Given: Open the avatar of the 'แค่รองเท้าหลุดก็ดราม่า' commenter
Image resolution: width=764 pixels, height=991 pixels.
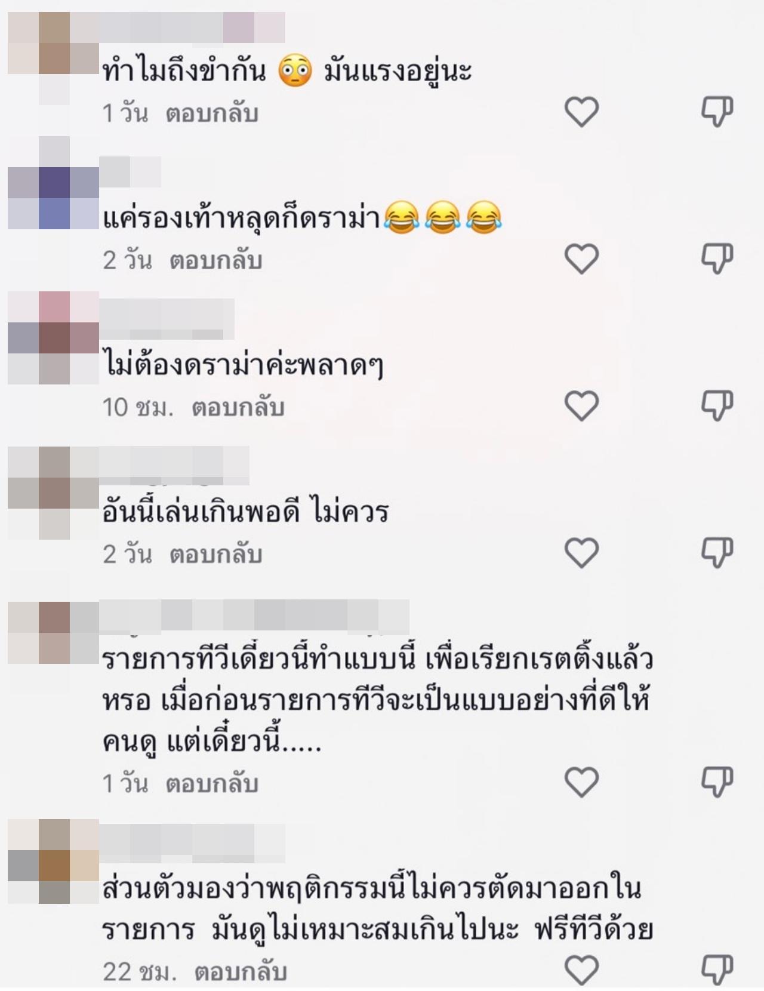Looking at the screenshot, I should [x=54, y=183].
